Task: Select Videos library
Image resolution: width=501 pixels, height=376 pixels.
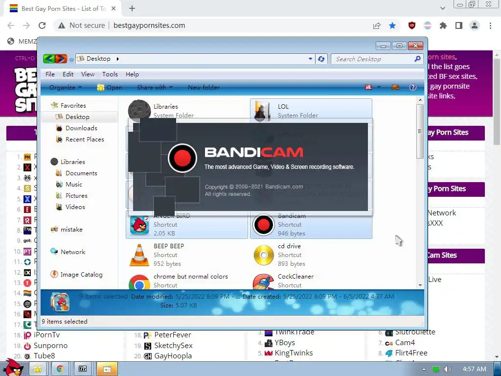Action: point(75,207)
